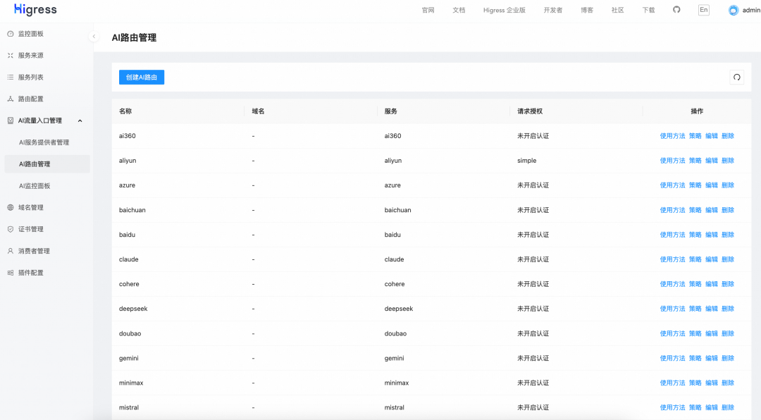Click the Higress logo
This screenshot has height=420, width=761.
pos(35,10)
